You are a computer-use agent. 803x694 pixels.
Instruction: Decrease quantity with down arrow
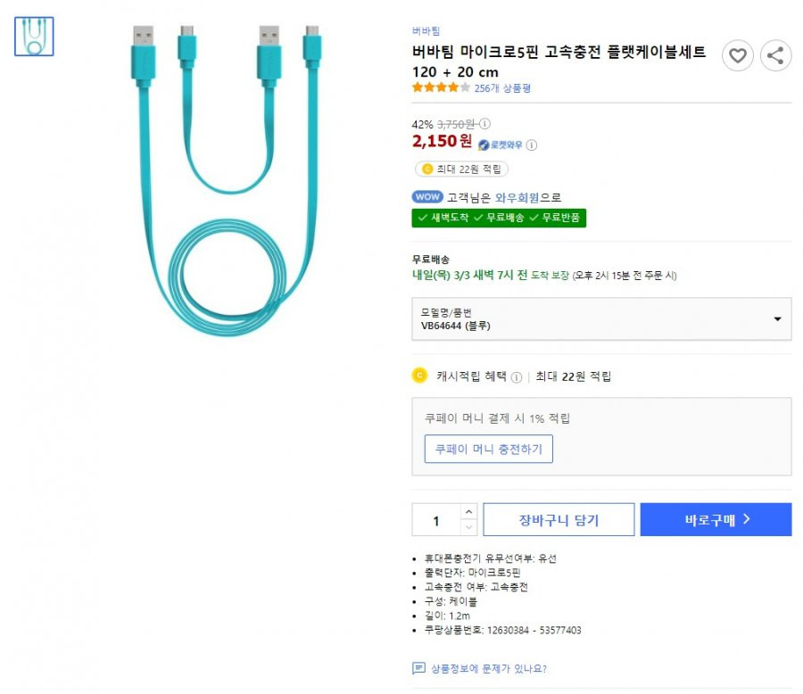tap(468, 527)
